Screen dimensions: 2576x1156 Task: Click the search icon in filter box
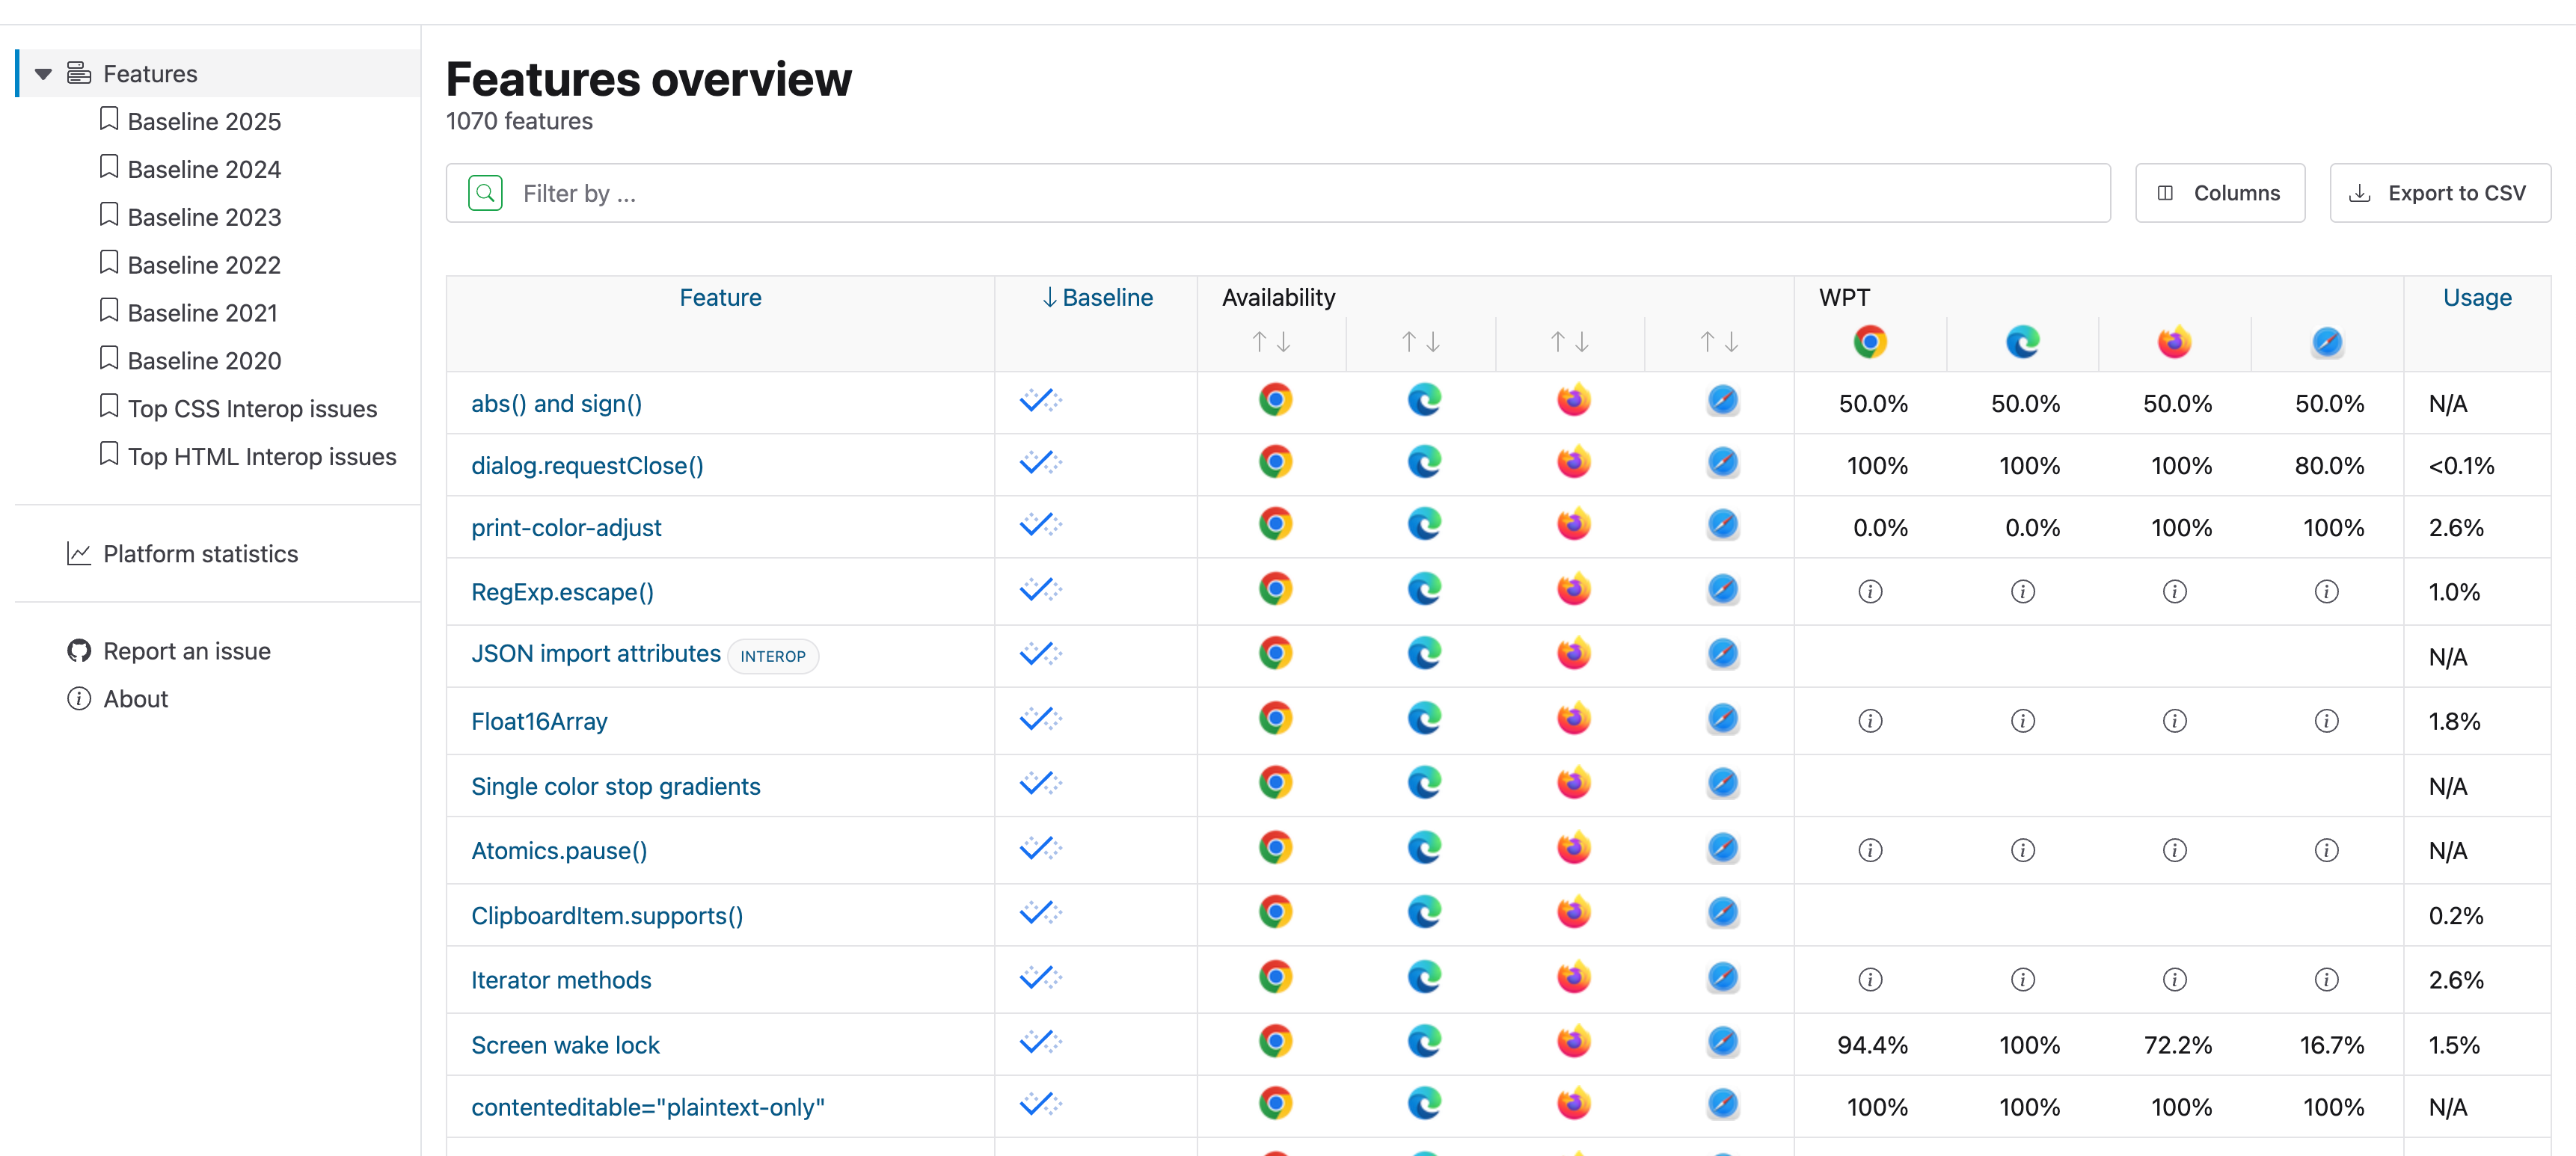tap(485, 193)
